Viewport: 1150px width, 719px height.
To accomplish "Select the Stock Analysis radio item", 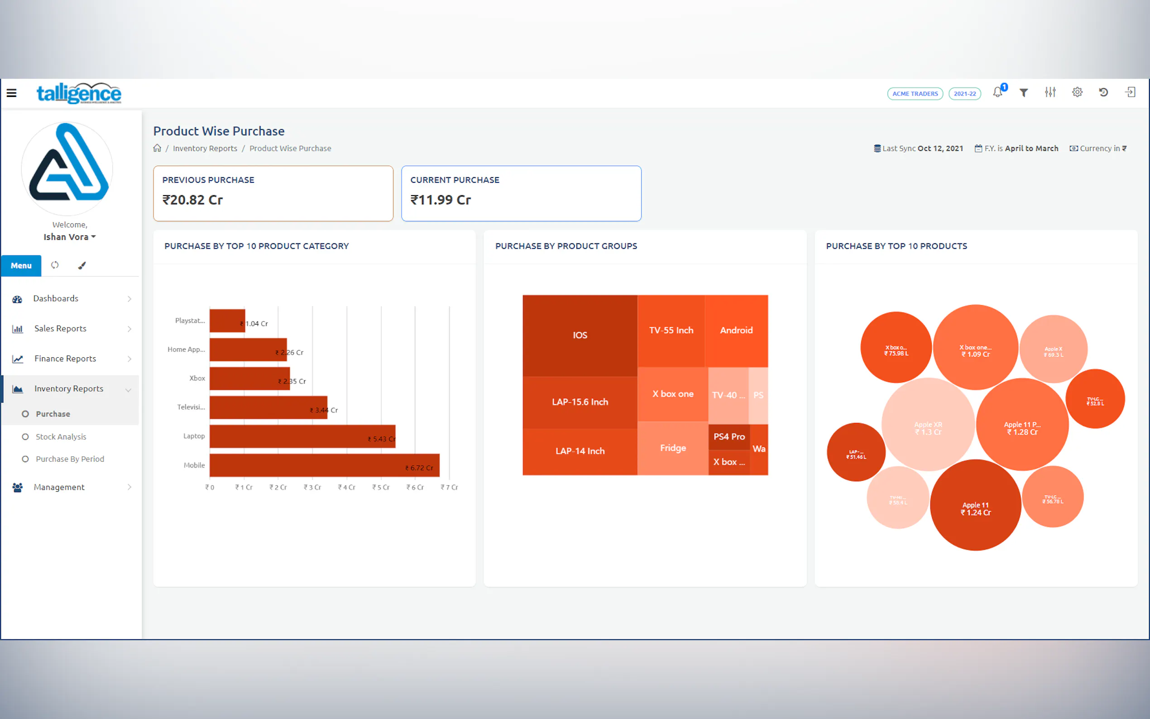I will [x=61, y=436].
